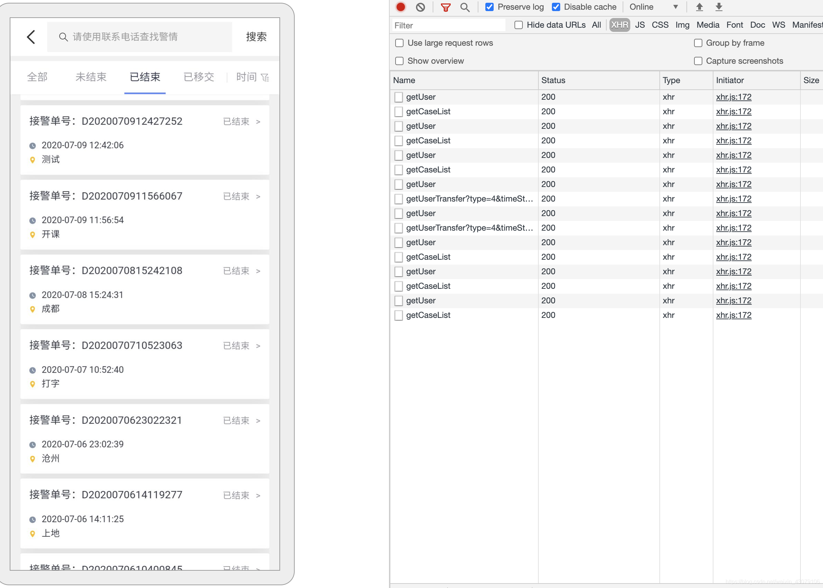
Task: Focus the network Filter text box
Action: coord(449,25)
